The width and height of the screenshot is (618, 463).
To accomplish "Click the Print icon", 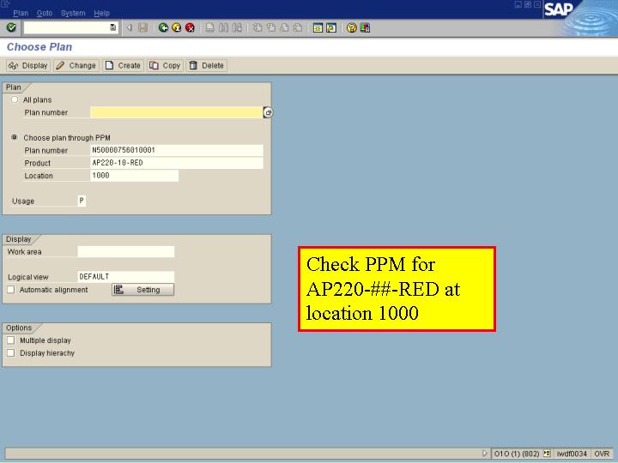I will click(x=209, y=27).
